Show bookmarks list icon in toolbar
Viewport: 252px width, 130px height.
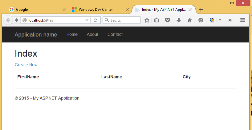(156, 20)
